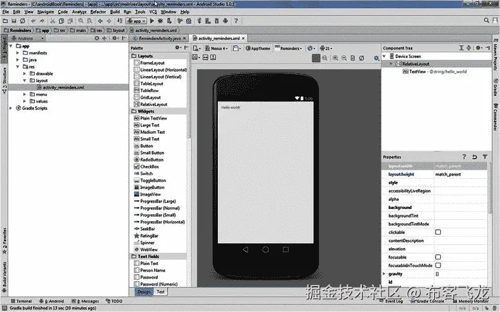
Task: Open the Build menu
Action: point(115,12)
